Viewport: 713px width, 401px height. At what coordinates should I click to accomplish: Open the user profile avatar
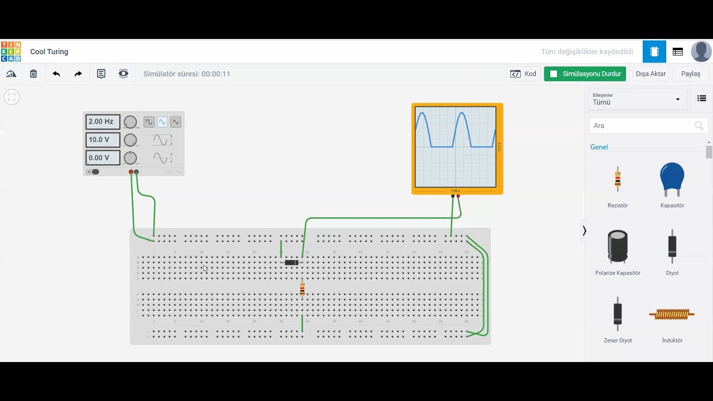(701, 52)
